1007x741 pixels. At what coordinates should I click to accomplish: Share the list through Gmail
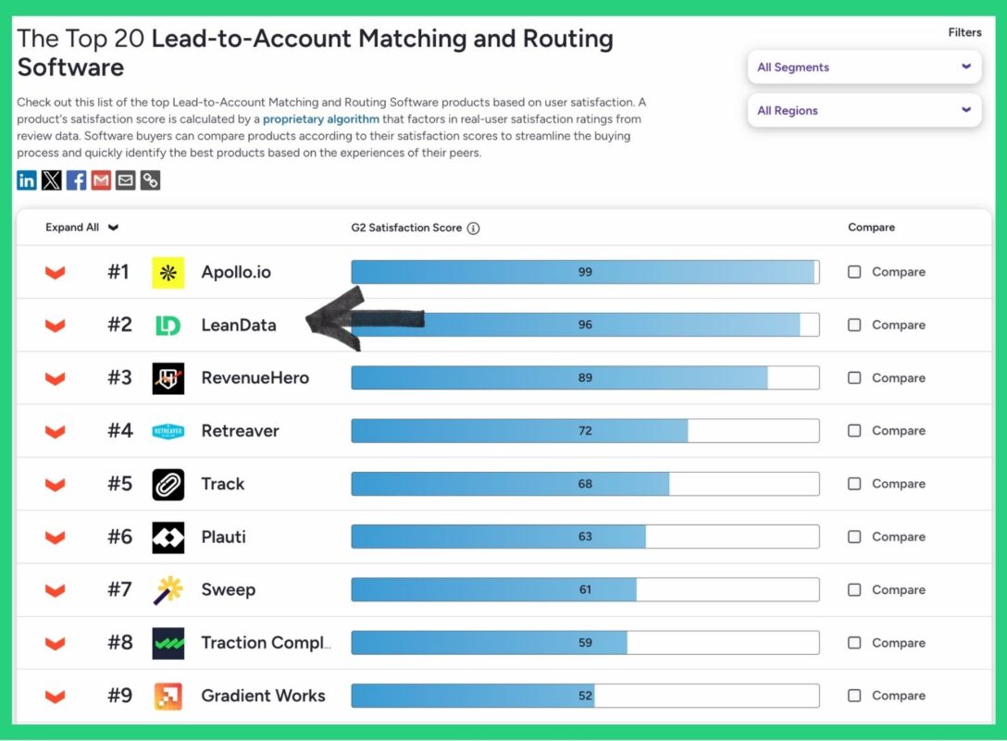pos(100,179)
